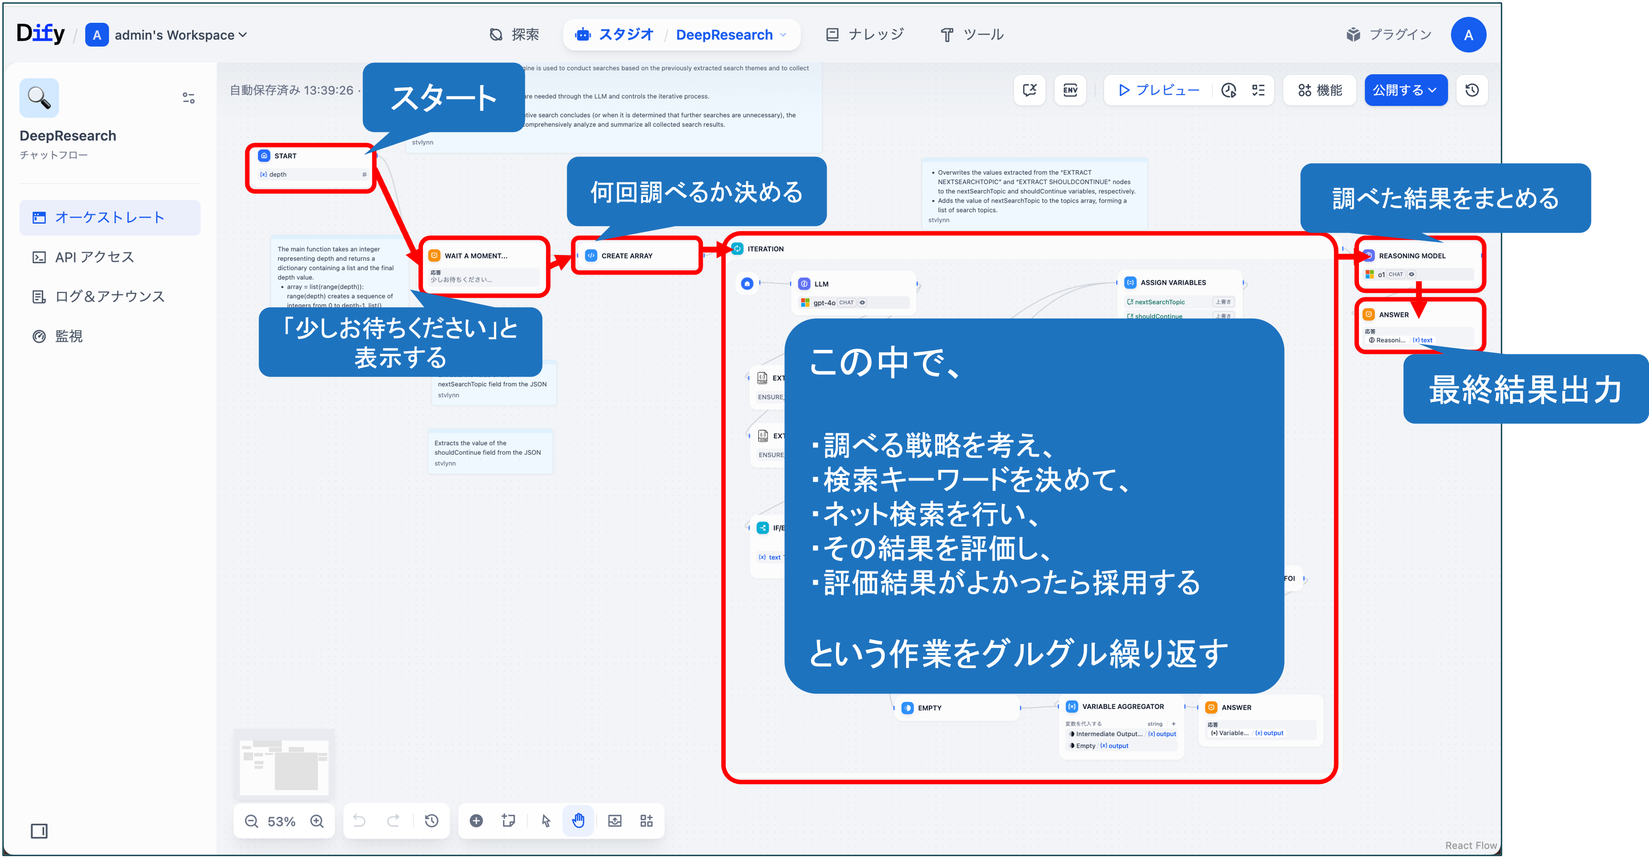
Task: Click the iteration start home node
Action: pyautogui.click(x=747, y=283)
